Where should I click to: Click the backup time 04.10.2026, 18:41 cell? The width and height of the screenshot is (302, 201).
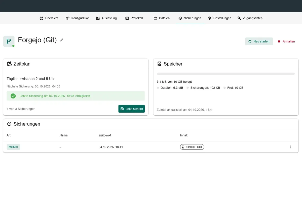tap(111, 147)
